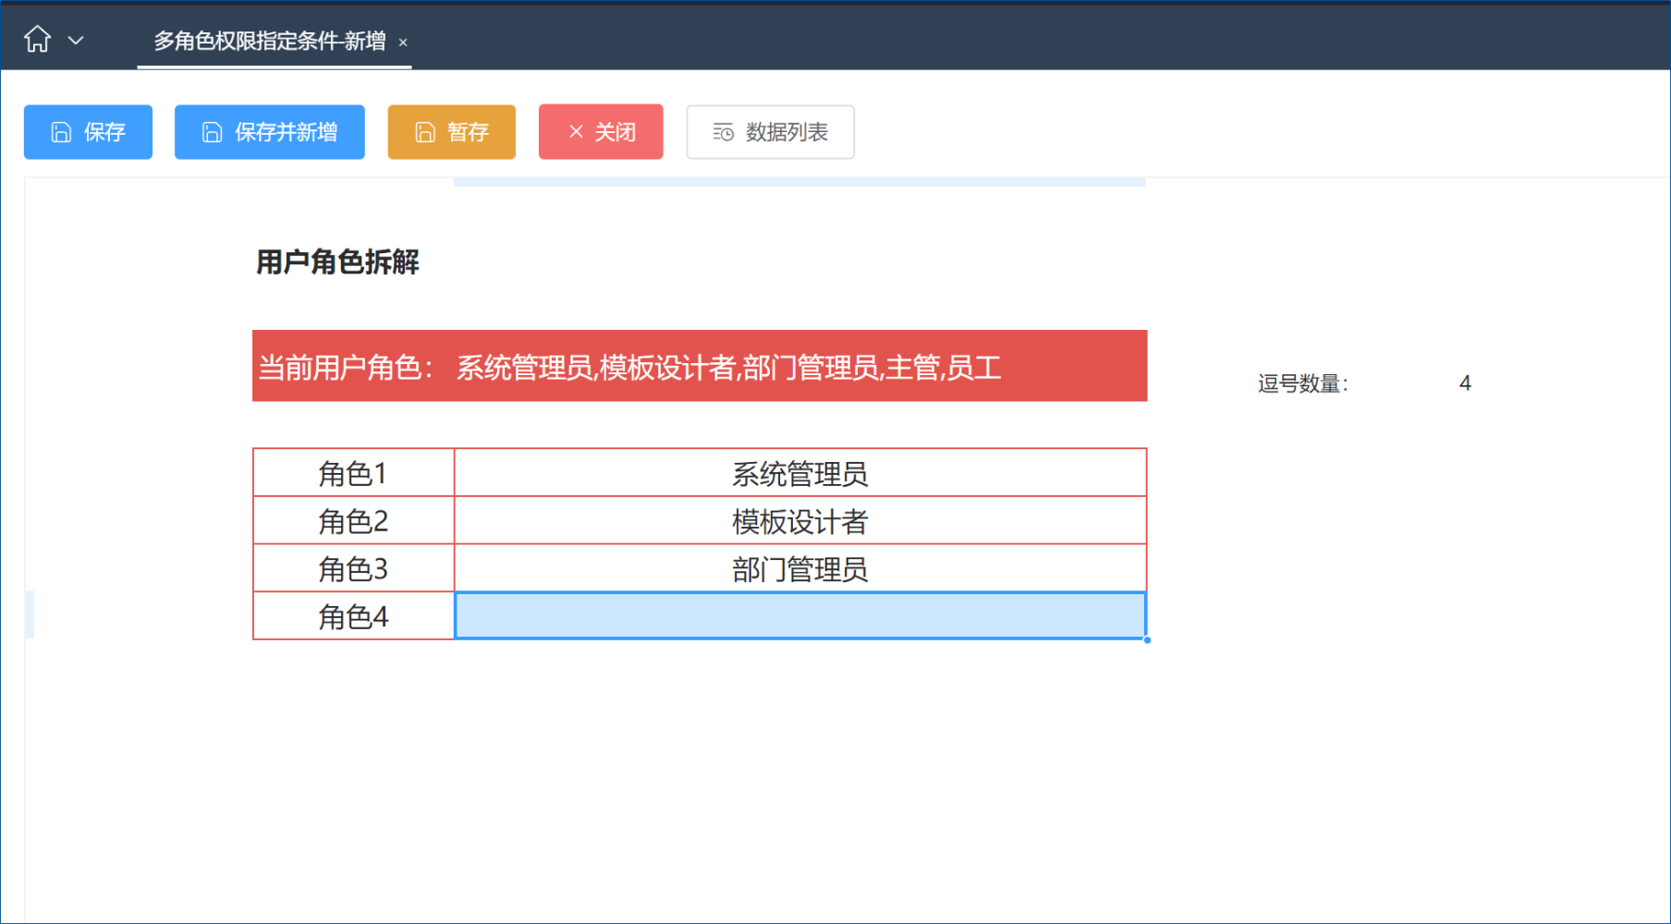Go to the home icon
The width and height of the screenshot is (1671, 924).
[x=38, y=39]
